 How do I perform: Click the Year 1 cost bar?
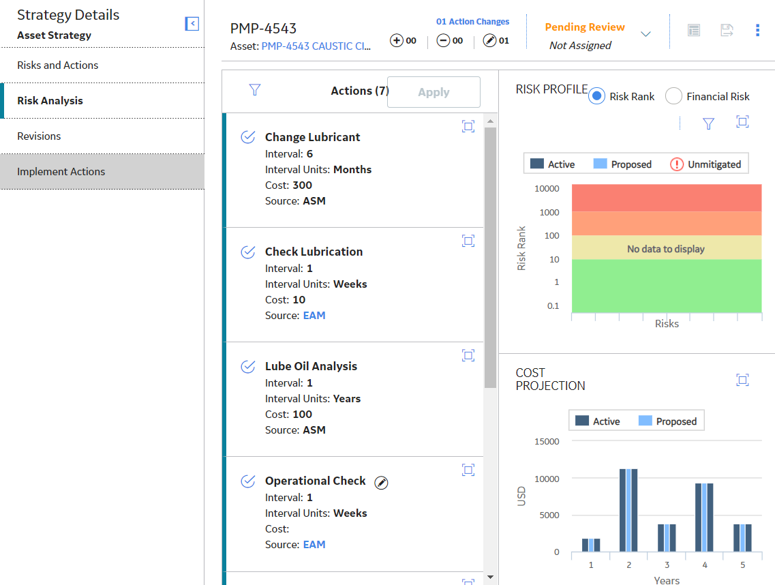point(591,545)
